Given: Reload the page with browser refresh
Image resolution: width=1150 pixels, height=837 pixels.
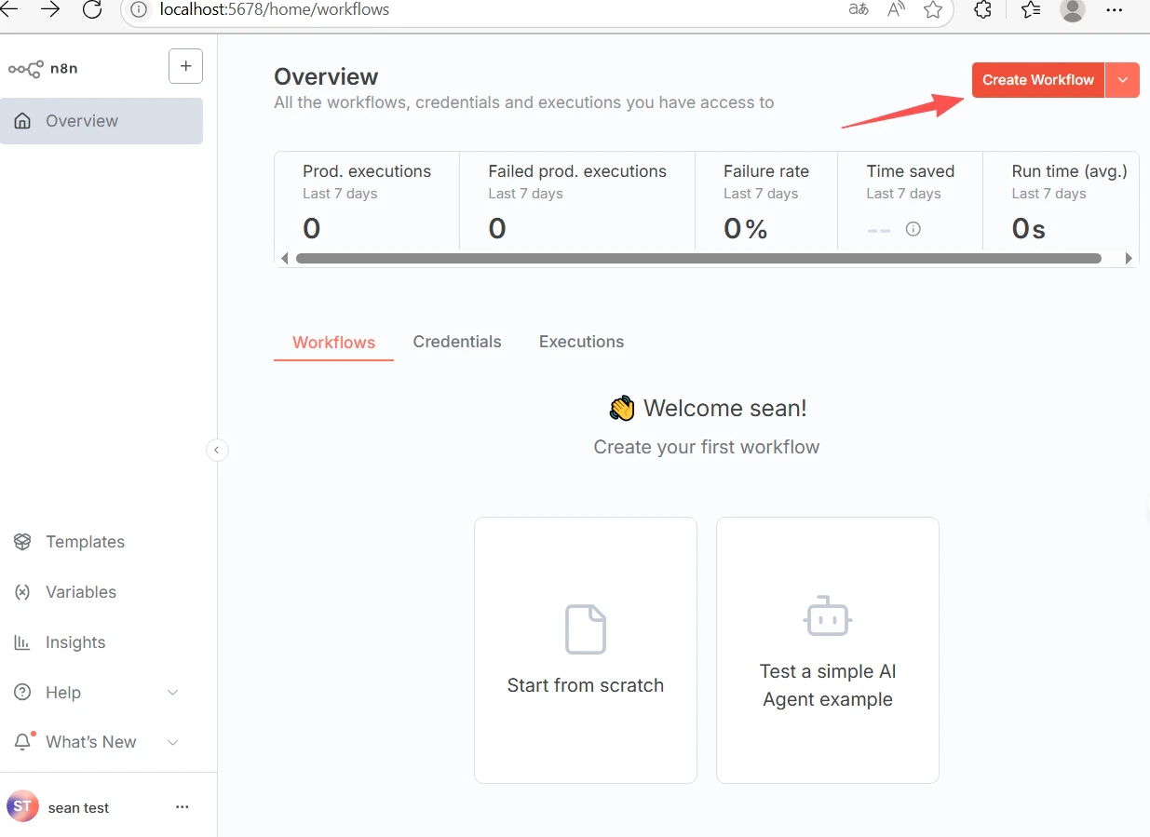Looking at the screenshot, I should (91, 10).
